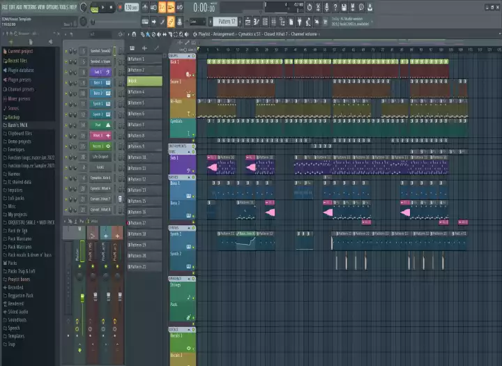
Task: Mute the Synth 2 playlist track via its LED
Action: point(193,267)
